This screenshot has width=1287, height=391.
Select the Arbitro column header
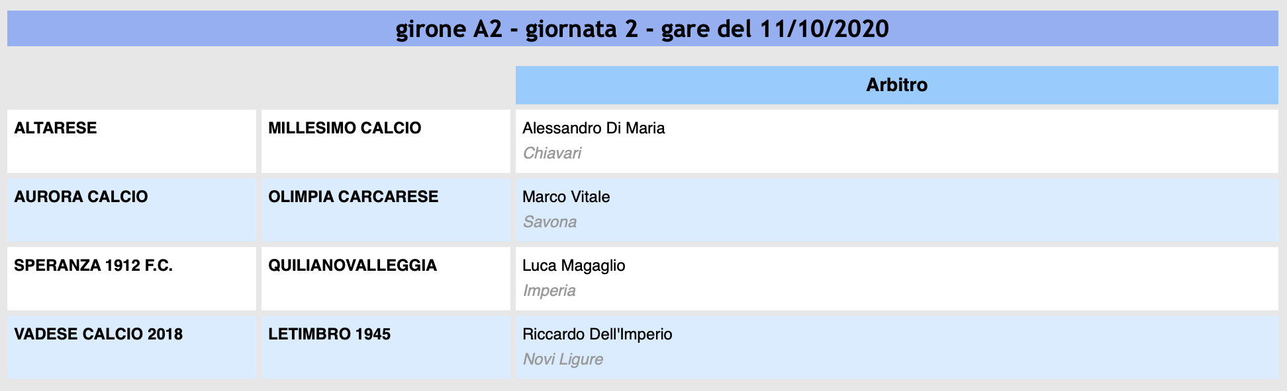pyautogui.click(x=897, y=85)
